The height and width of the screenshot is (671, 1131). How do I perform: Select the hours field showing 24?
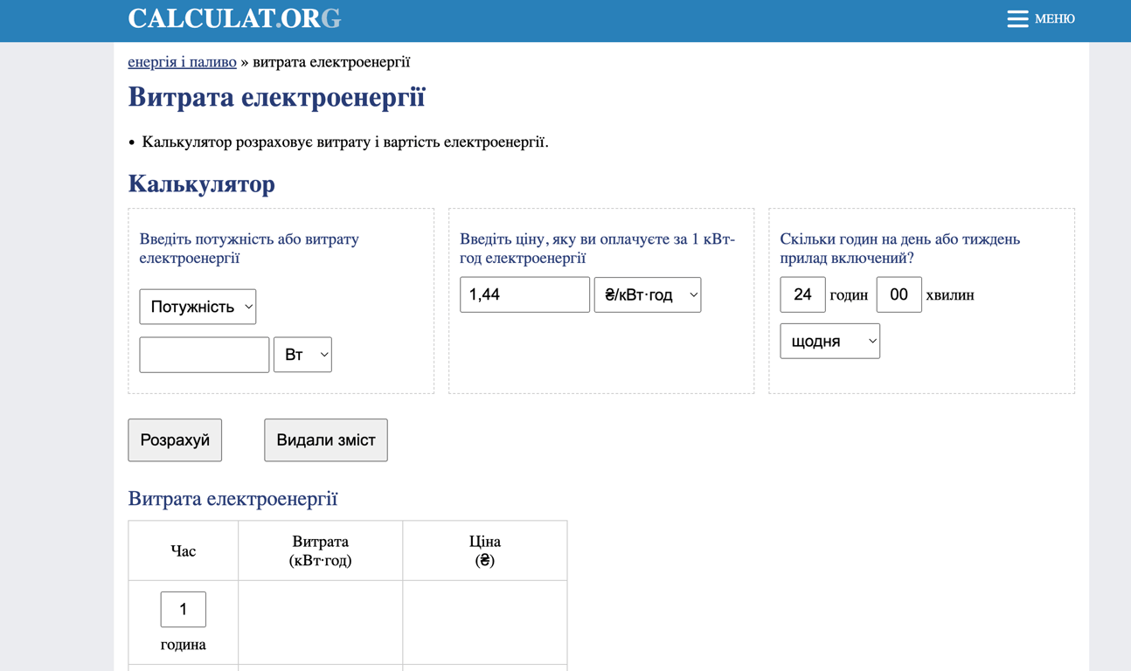click(802, 295)
